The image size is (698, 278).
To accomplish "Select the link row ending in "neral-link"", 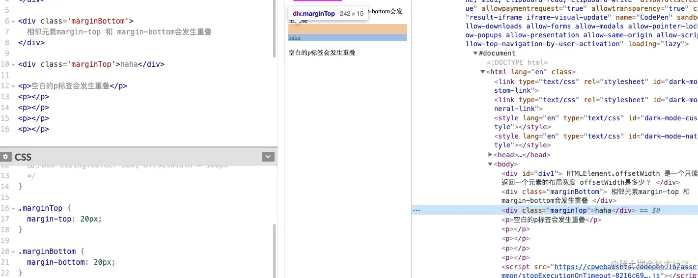I will click(596, 104).
